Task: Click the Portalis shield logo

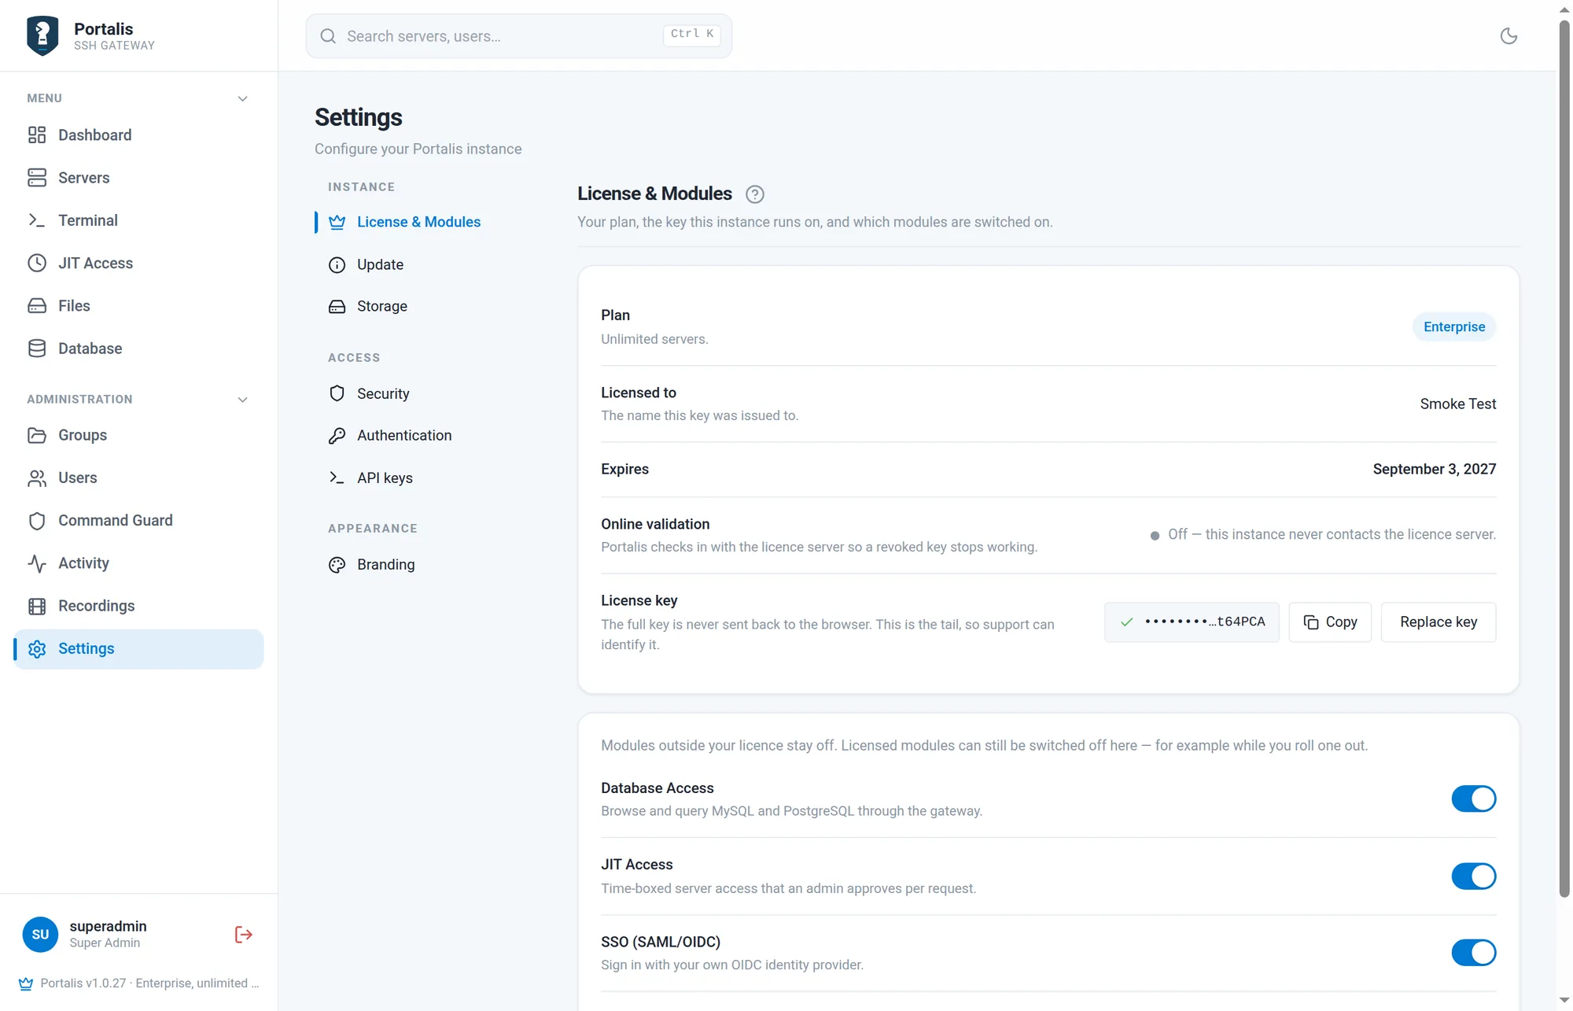Action: pos(42,35)
